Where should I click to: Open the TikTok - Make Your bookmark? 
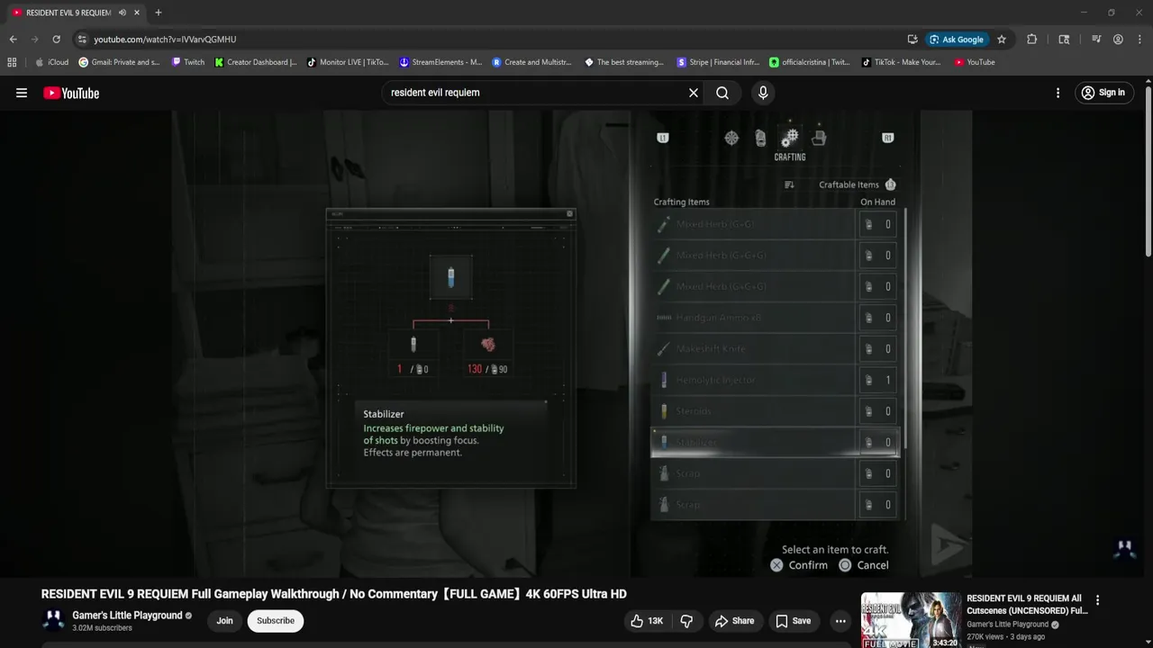coord(902,62)
